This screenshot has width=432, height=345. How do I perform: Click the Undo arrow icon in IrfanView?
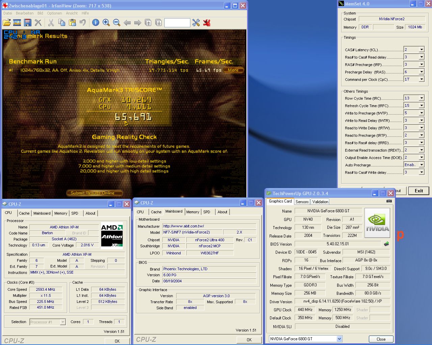click(x=83, y=23)
